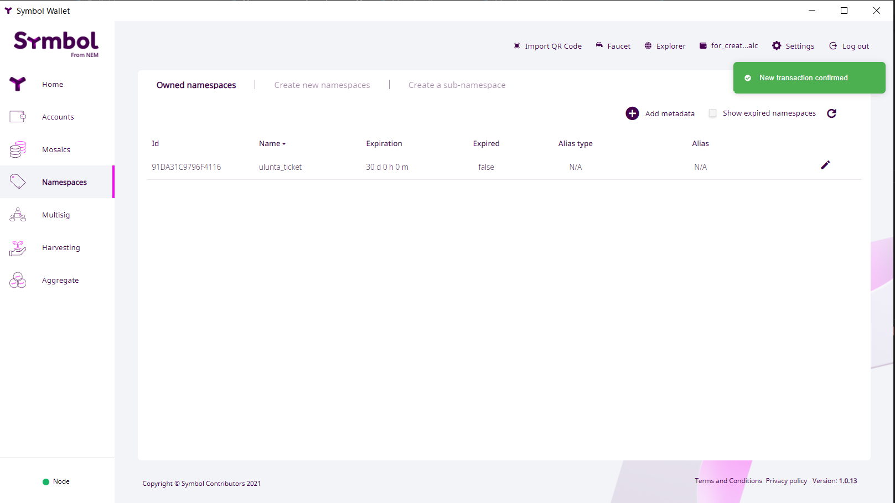Click the green Node status dot
This screenshot has width=895, height=503.
[x=46, y=482]
